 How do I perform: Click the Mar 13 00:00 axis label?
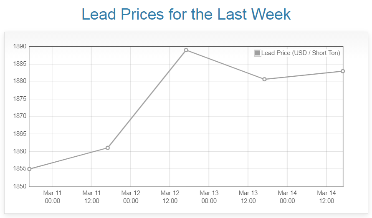point(209,197)
